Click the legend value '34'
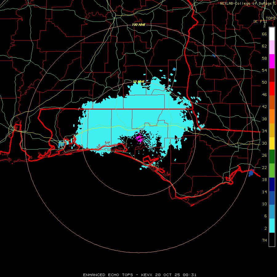Image resolution: width=277 pixels, height=277 pixels. tap(264, 131)
